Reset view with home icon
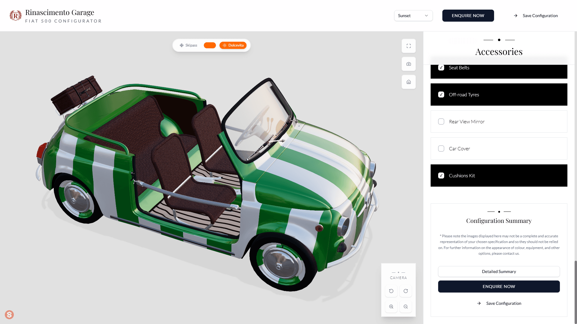Image resolution: width=577 pixels, height=324 pixels. coord(409,82)
